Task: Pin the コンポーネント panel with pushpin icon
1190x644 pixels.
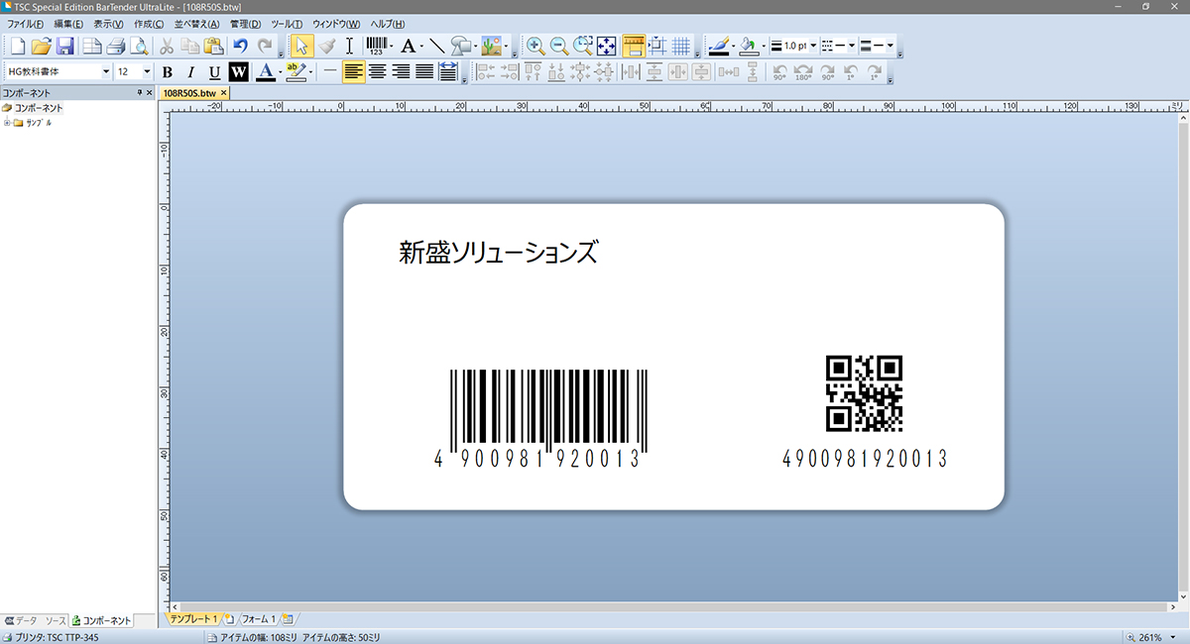Action: 139,92
